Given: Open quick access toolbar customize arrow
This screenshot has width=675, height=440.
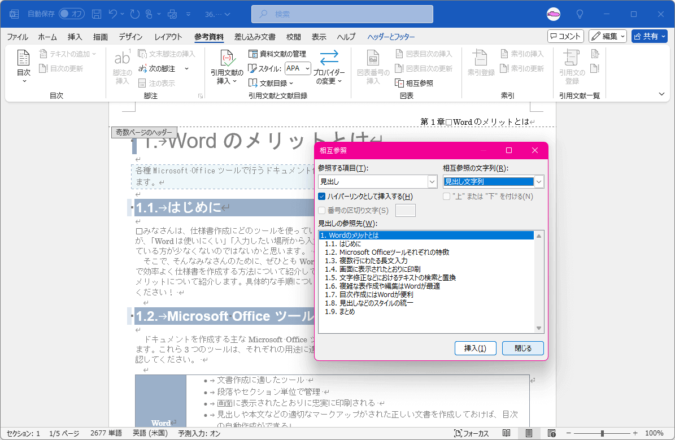Looking at the screenshot, I should 189,14.
